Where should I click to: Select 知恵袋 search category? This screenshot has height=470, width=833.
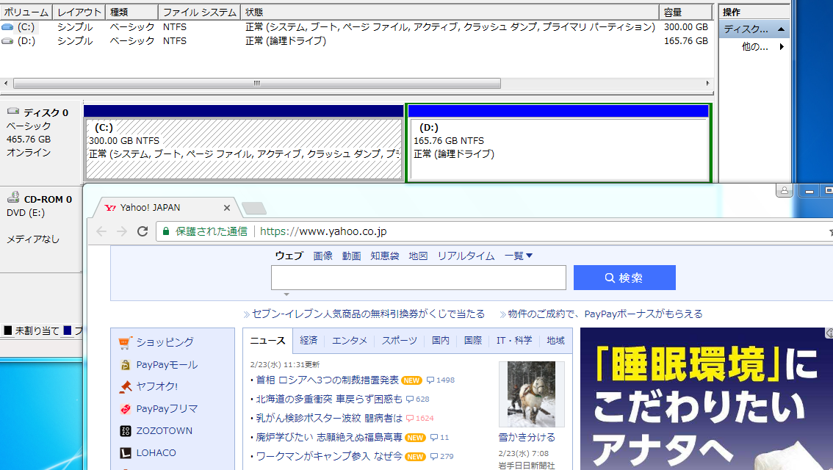click(385, 256)
